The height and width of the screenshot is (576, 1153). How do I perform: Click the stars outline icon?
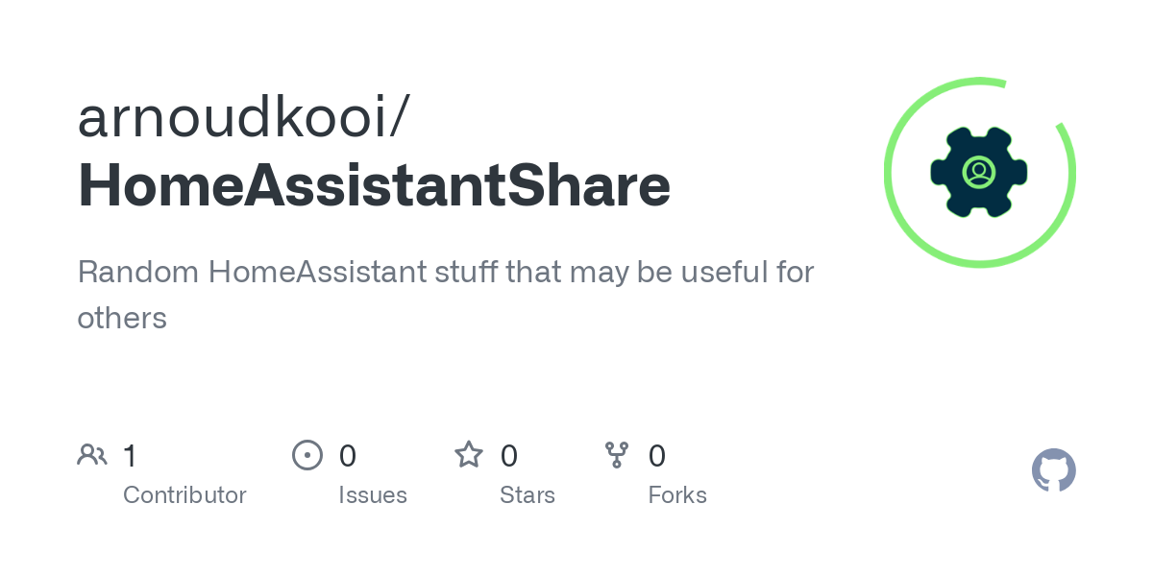click(469, 454)
